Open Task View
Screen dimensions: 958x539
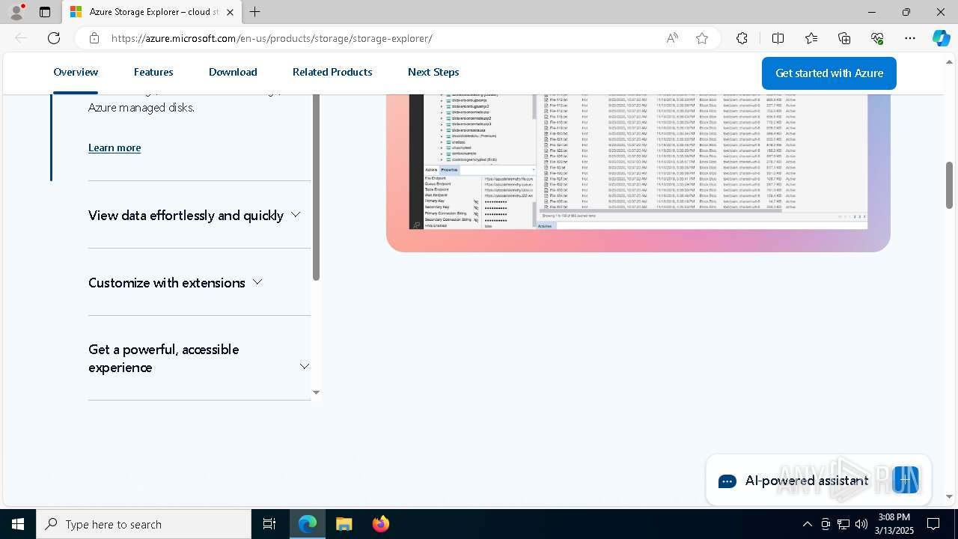click(x=269, y=524)
